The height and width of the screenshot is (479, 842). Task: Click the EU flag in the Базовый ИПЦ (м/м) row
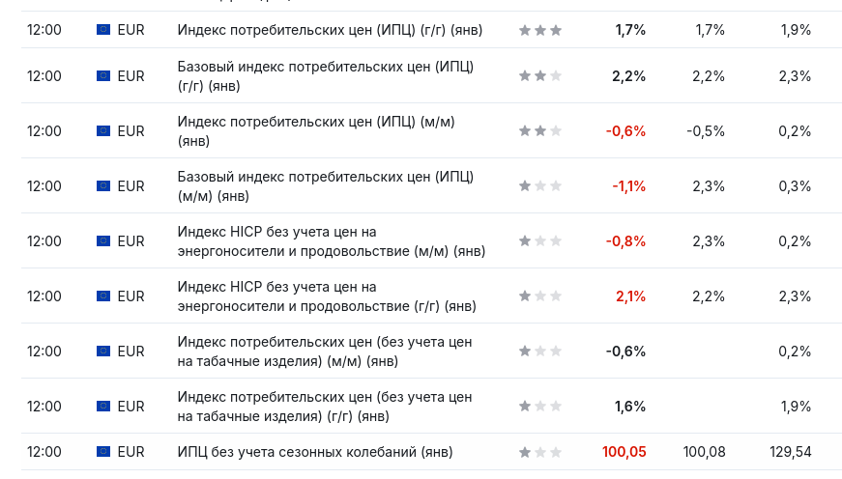click(103, 186)
